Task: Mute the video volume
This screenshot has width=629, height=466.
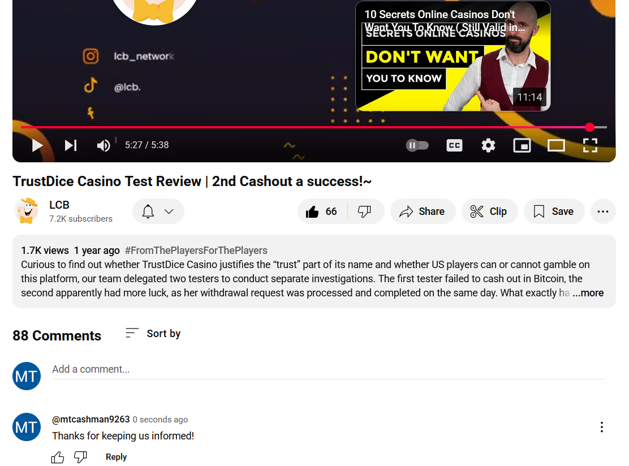Action: point(104,145)
